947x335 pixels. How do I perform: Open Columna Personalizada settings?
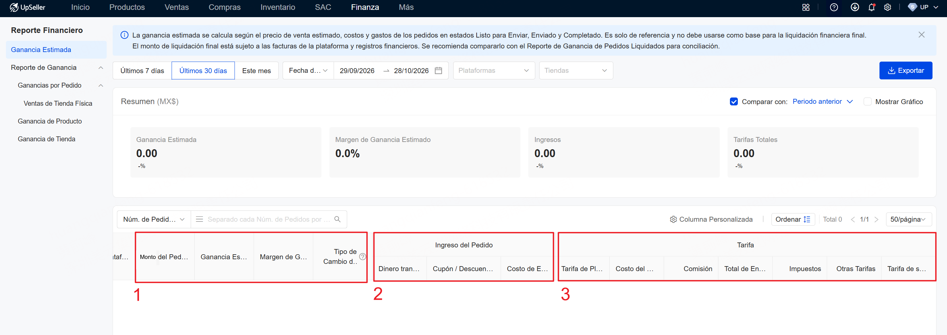click(711, 219)
